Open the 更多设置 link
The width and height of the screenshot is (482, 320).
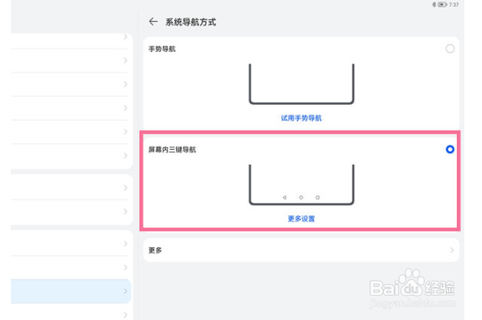301,219
